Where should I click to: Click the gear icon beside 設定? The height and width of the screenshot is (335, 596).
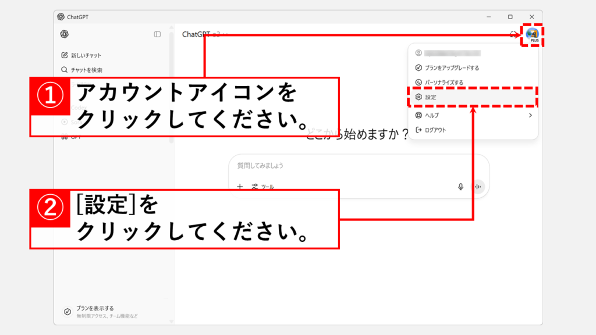click(418, 97)
